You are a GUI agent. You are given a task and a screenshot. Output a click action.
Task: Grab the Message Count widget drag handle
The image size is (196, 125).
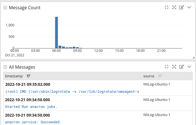click(5, 8)
